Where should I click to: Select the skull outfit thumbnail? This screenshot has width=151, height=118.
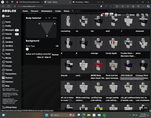point(113,22)
